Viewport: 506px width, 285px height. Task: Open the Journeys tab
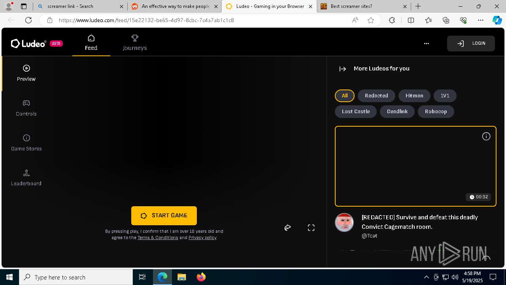tap(135, 43)
